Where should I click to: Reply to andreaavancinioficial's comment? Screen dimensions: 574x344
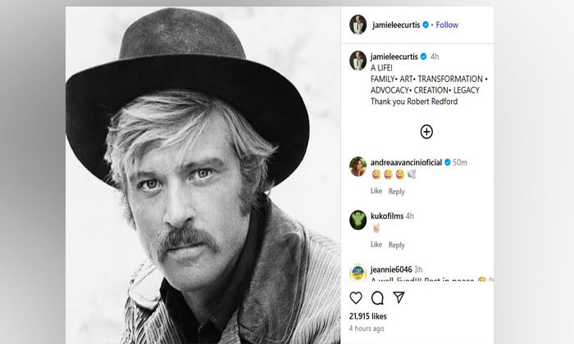coord(397,191)
